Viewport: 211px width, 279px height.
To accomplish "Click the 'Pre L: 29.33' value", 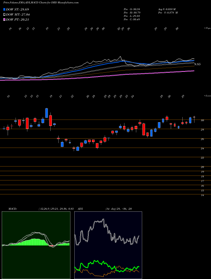I will (132, 16).
